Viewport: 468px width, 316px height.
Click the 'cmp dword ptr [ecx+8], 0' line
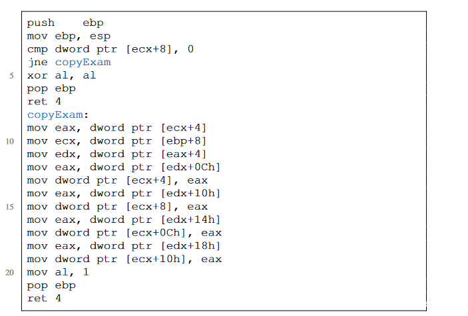111,49
